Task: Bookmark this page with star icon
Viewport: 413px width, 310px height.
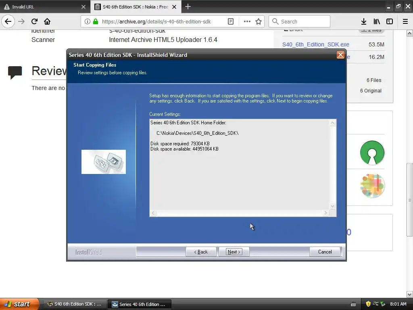Action: (259, 21)
